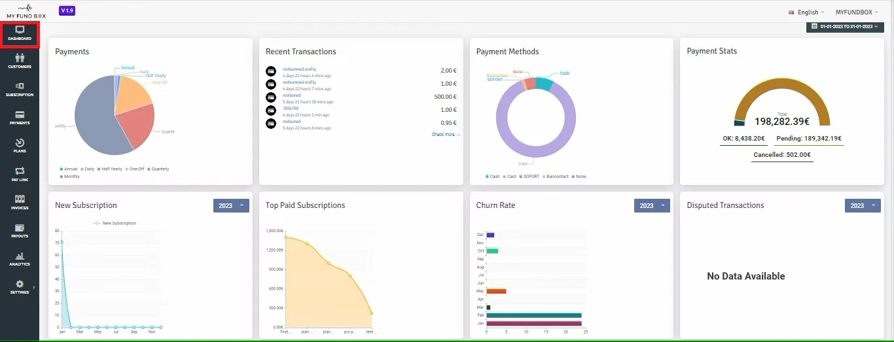Click the May bar in Churn Rate

click(x=496, y=291)
